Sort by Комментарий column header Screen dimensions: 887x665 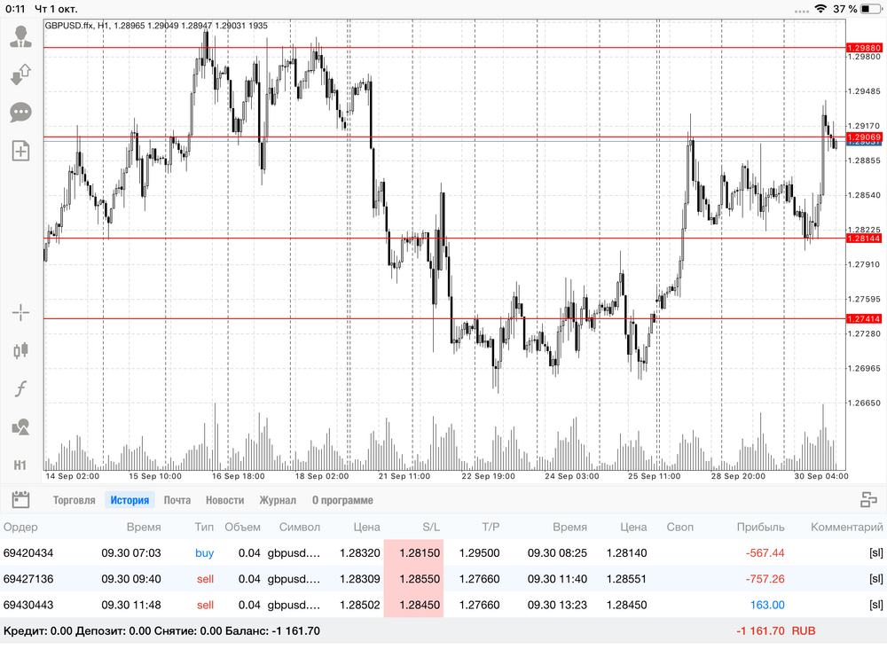pyautogui.click(x=846, y=527)
